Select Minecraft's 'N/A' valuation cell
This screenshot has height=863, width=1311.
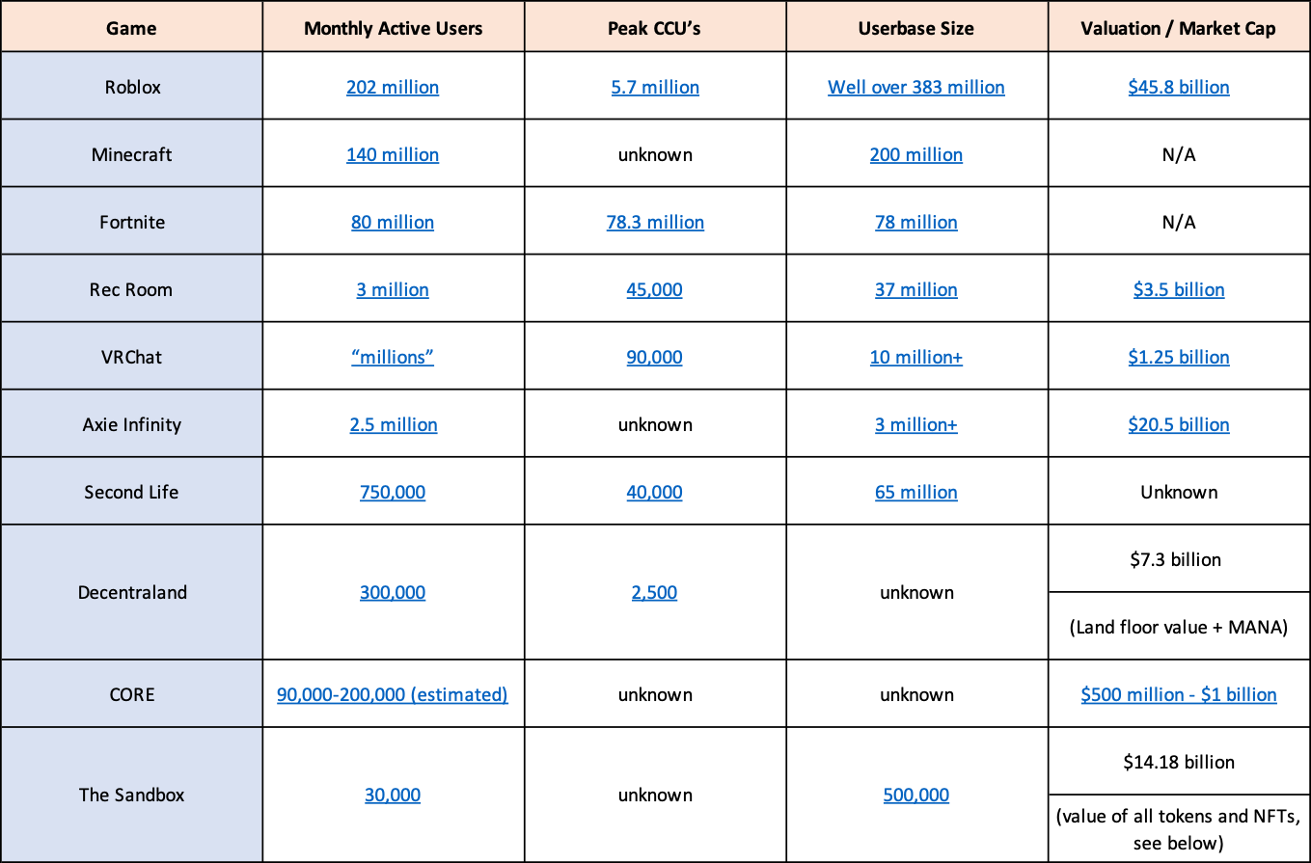coord(1179,154)
